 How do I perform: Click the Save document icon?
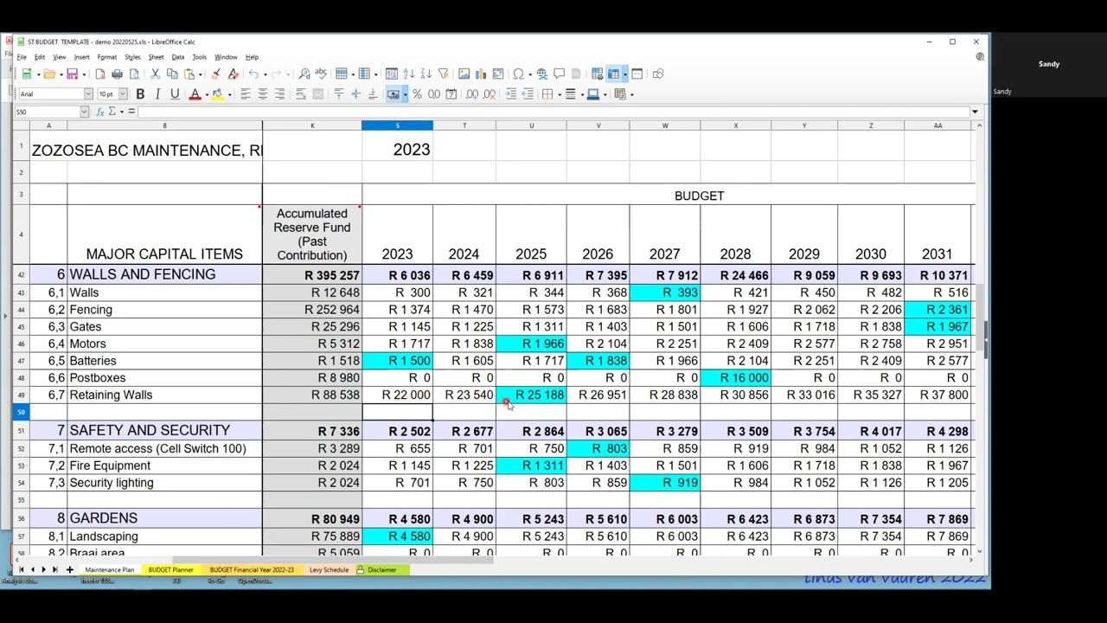[72, 74]
